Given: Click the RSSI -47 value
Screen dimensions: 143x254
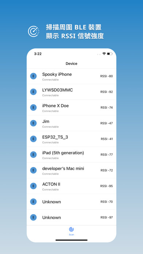Looking at the screenshot, I should coord(107,123).
